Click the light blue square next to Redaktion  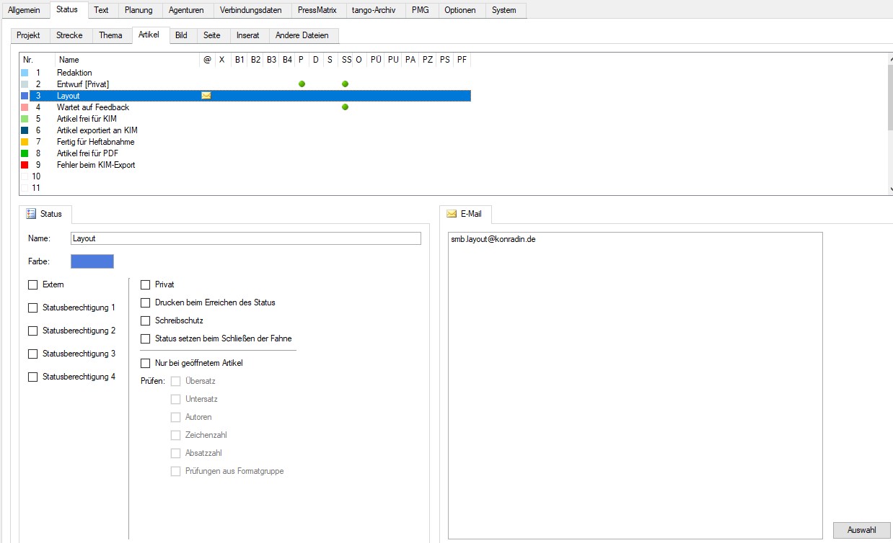(x=25, y=73)
